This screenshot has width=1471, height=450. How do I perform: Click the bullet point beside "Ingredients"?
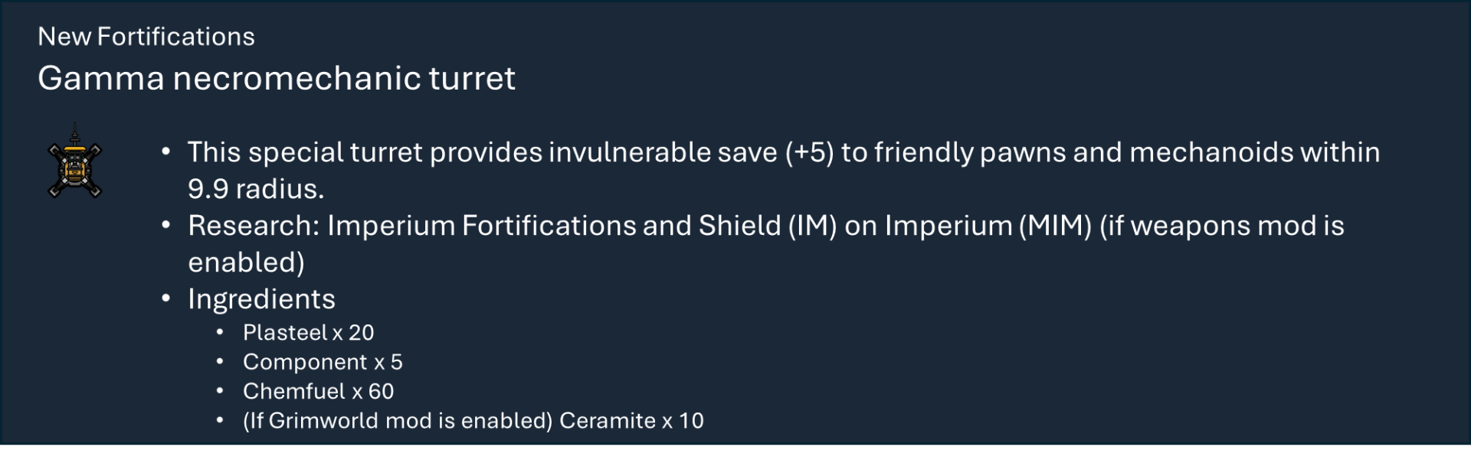pos(166,298)
